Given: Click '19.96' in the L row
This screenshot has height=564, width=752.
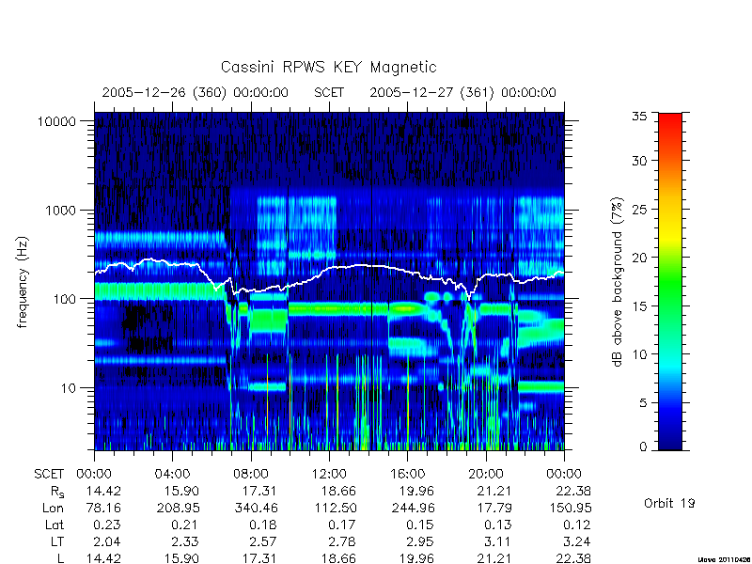Looking at the screenshot, I should [x=416, y=558].
